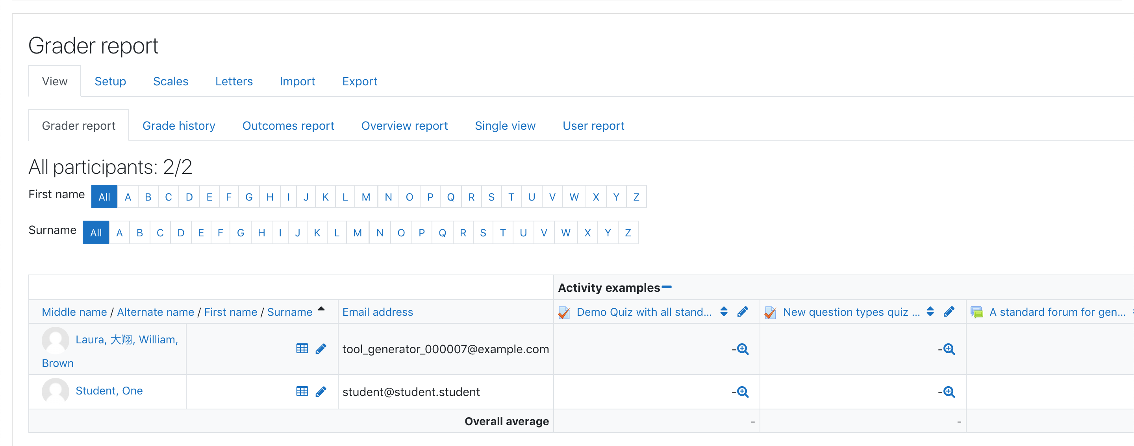Sort by Alternate name link
This screenshot has width=1134, height=446.
pyautogui.click(x=156, y=312)
